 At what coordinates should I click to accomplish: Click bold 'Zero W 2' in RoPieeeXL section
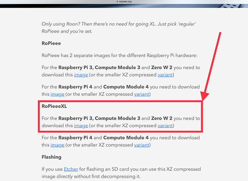[162, 118]
